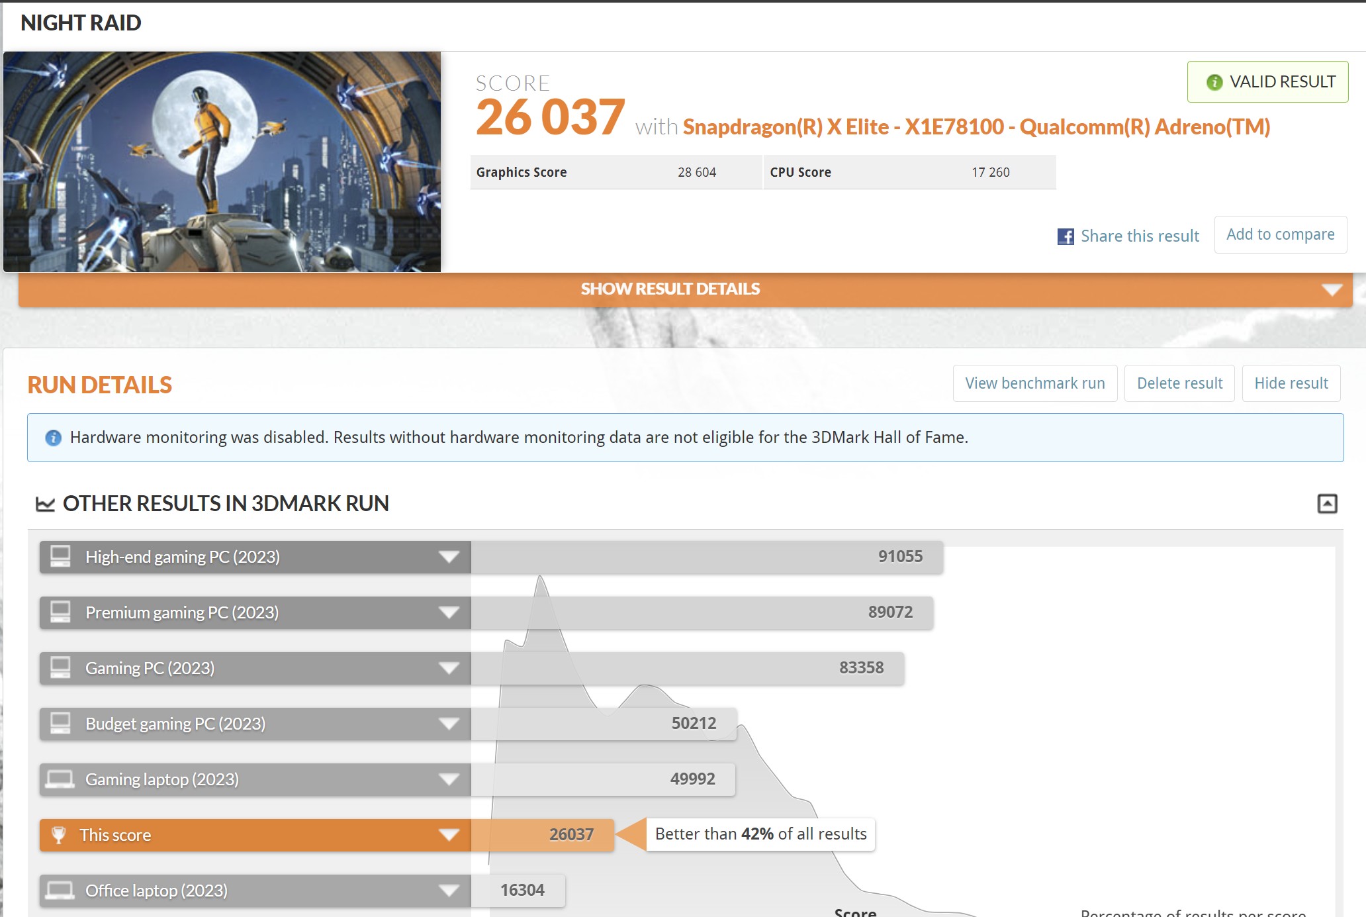
Task: Click Hide result button
Action: [1291, 383]
